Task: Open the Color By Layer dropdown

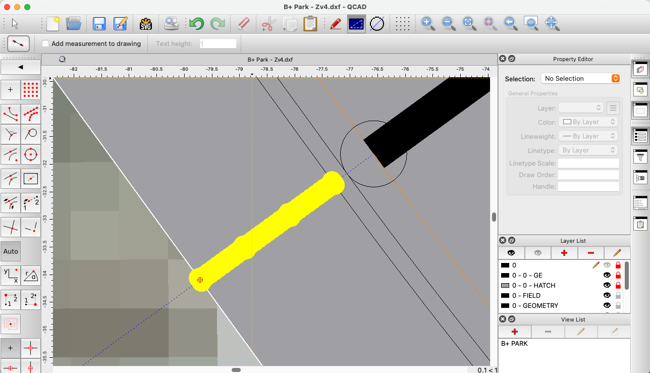Action: (x=588, y=122)
